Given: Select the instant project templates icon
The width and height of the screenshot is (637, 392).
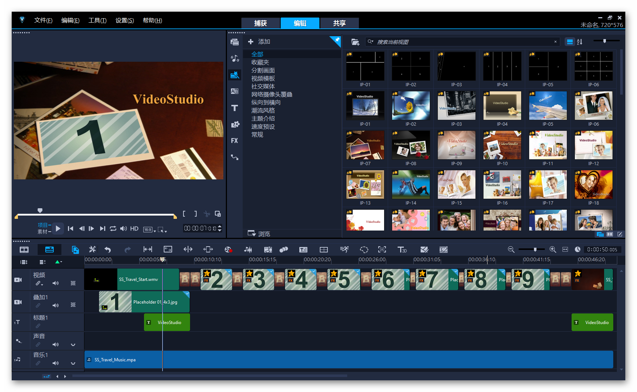Looking at the screenshot, I should 235,75.
